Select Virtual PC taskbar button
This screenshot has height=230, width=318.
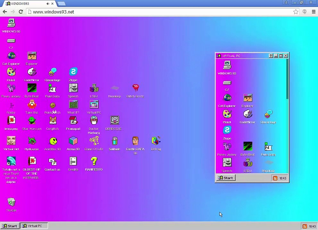[x=34, y=226]
